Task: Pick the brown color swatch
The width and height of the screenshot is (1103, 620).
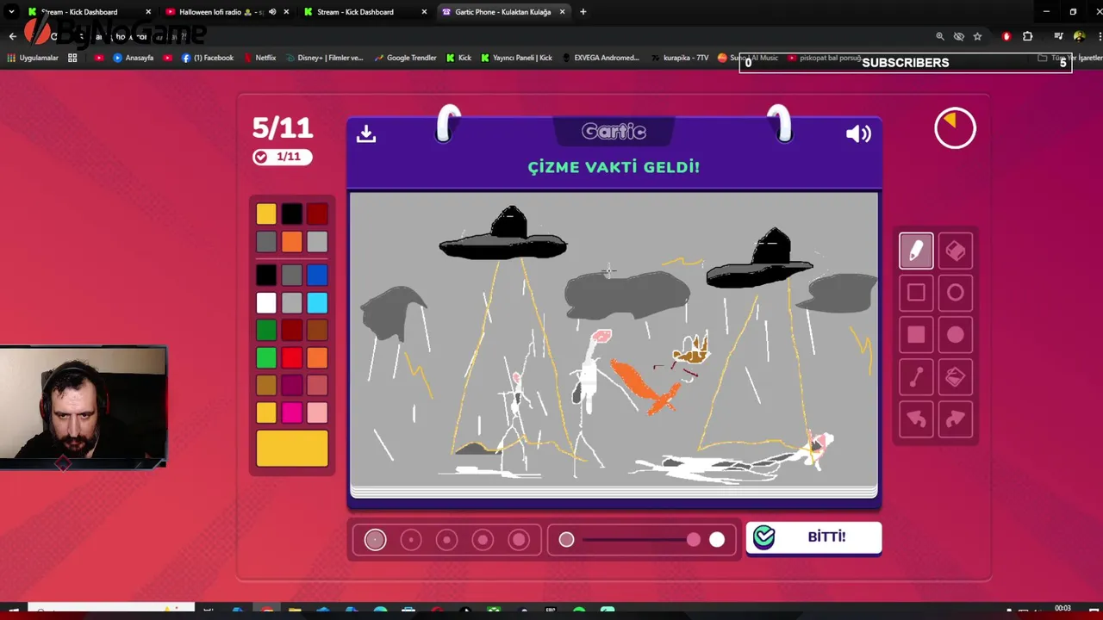Action: click(317, 330)
